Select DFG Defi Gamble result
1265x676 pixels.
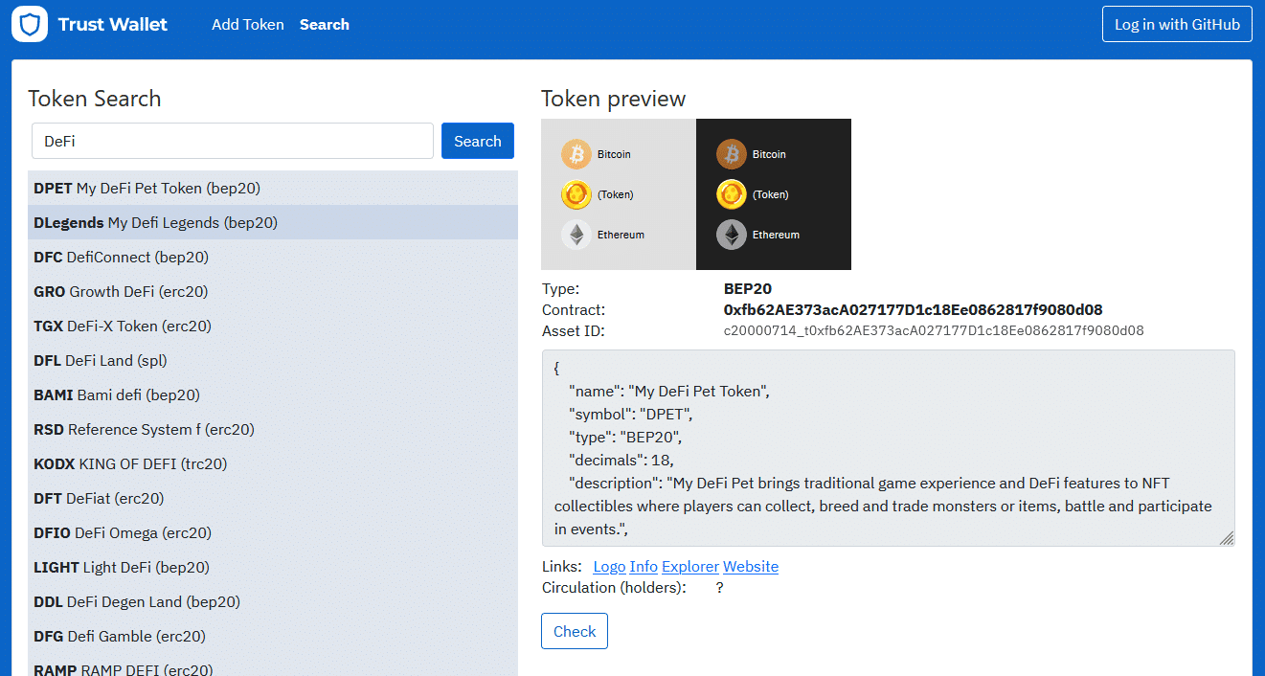point(273,637)
